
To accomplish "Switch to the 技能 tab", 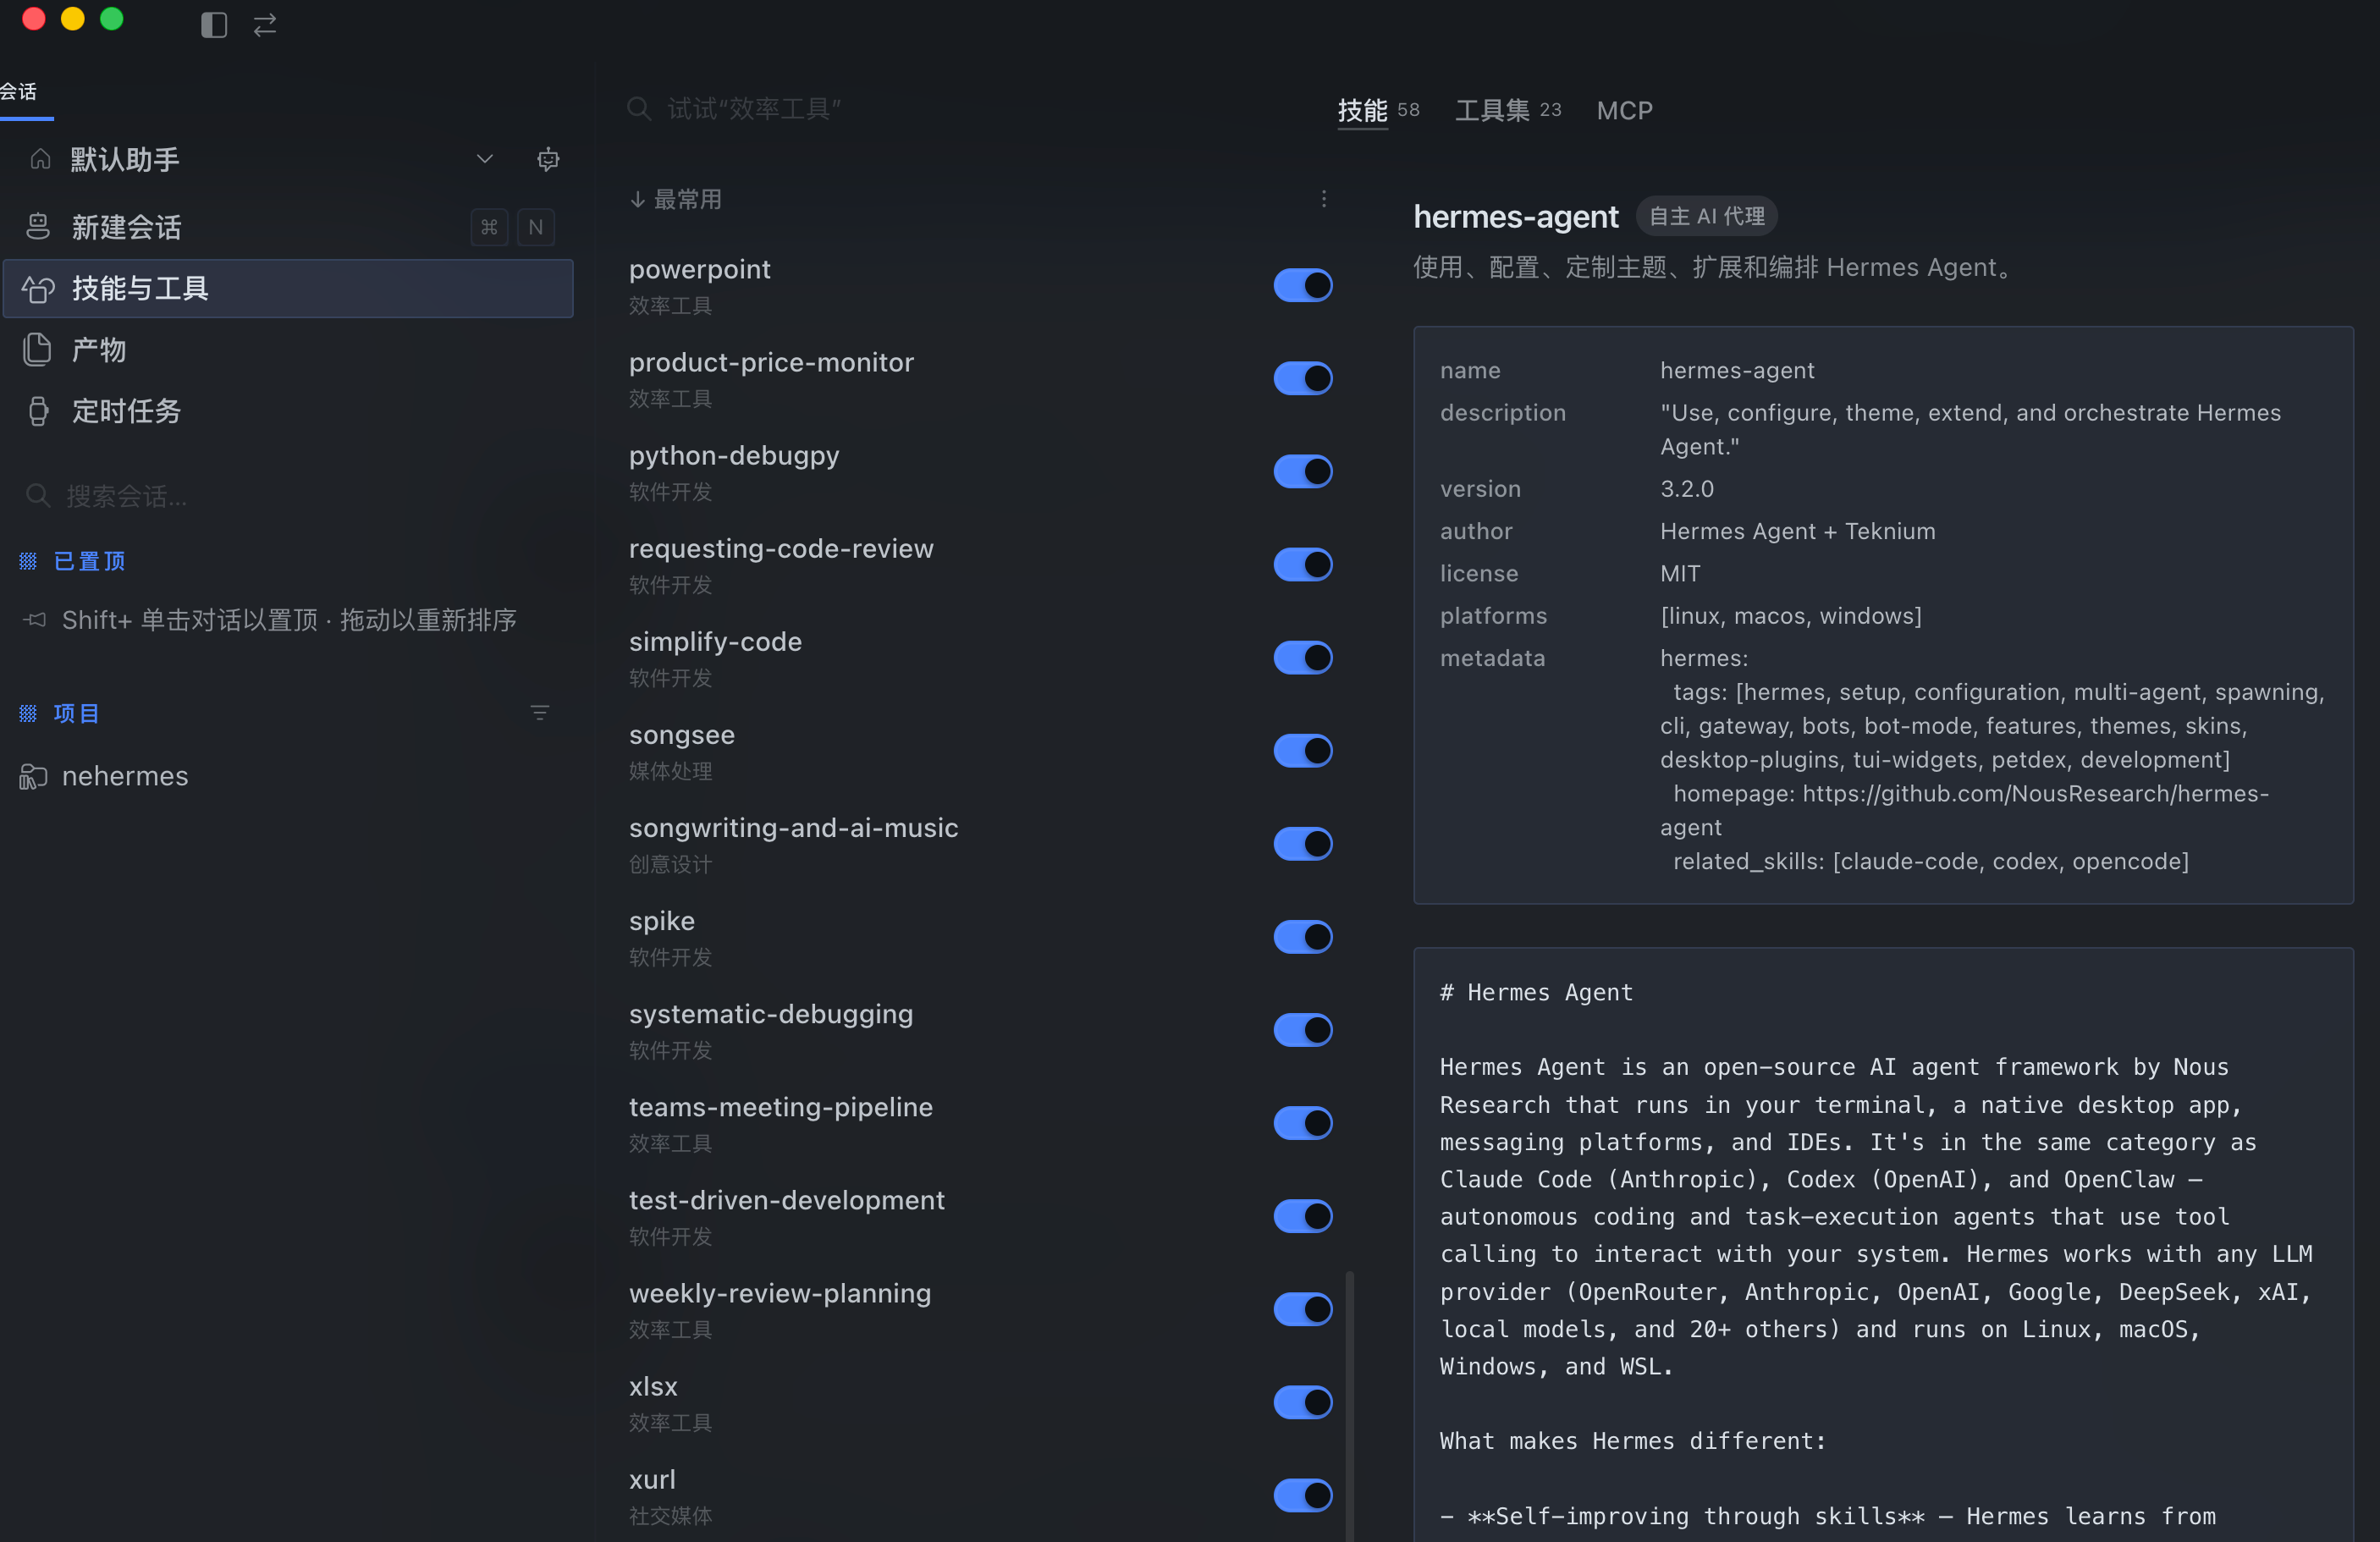I will tap(1378, 110).
